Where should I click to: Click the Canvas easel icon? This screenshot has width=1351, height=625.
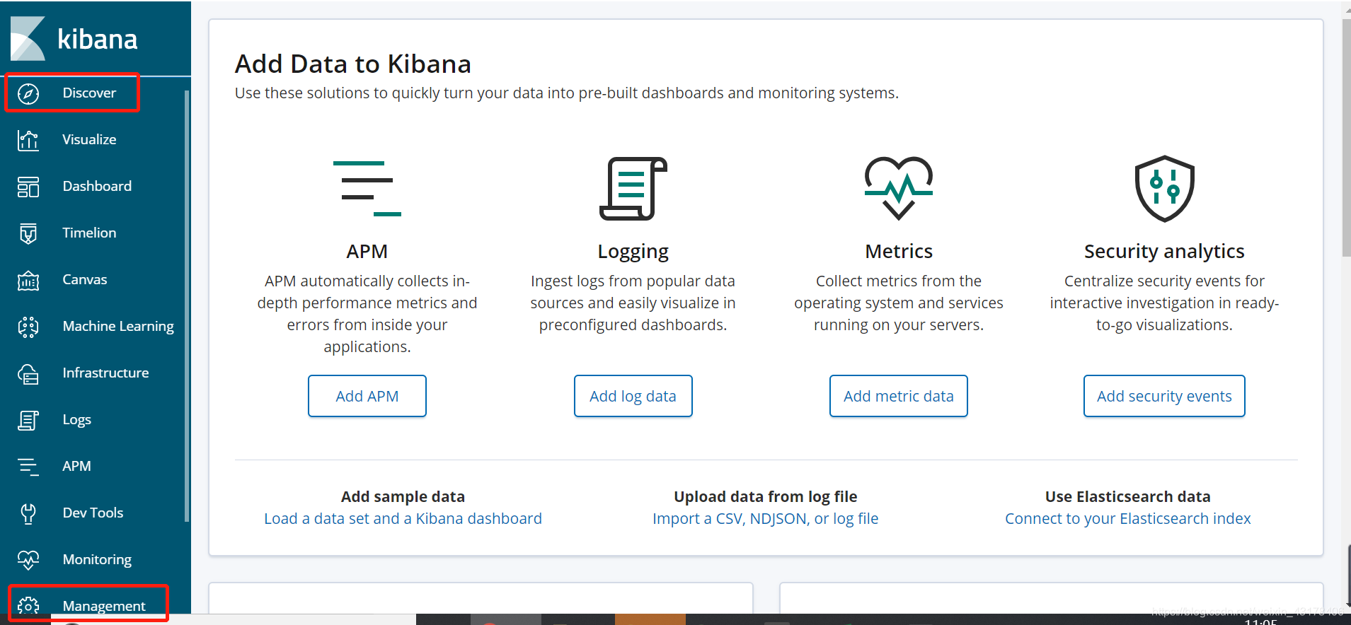pos(28,280)
